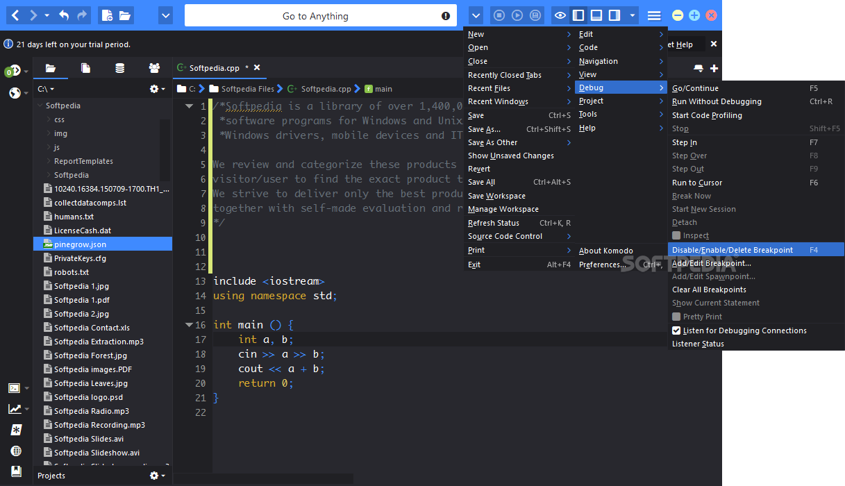
Task: Open the pane layout dropdown arrow
Action: pyautogui.click(x=632, y=15)
